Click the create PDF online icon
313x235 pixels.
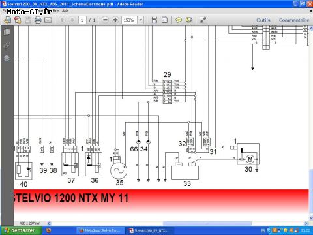click(7, 20)
